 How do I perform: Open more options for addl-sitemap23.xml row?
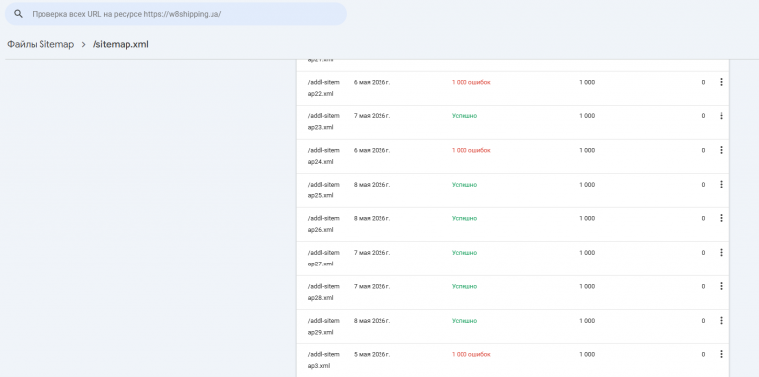pos(721,116)
